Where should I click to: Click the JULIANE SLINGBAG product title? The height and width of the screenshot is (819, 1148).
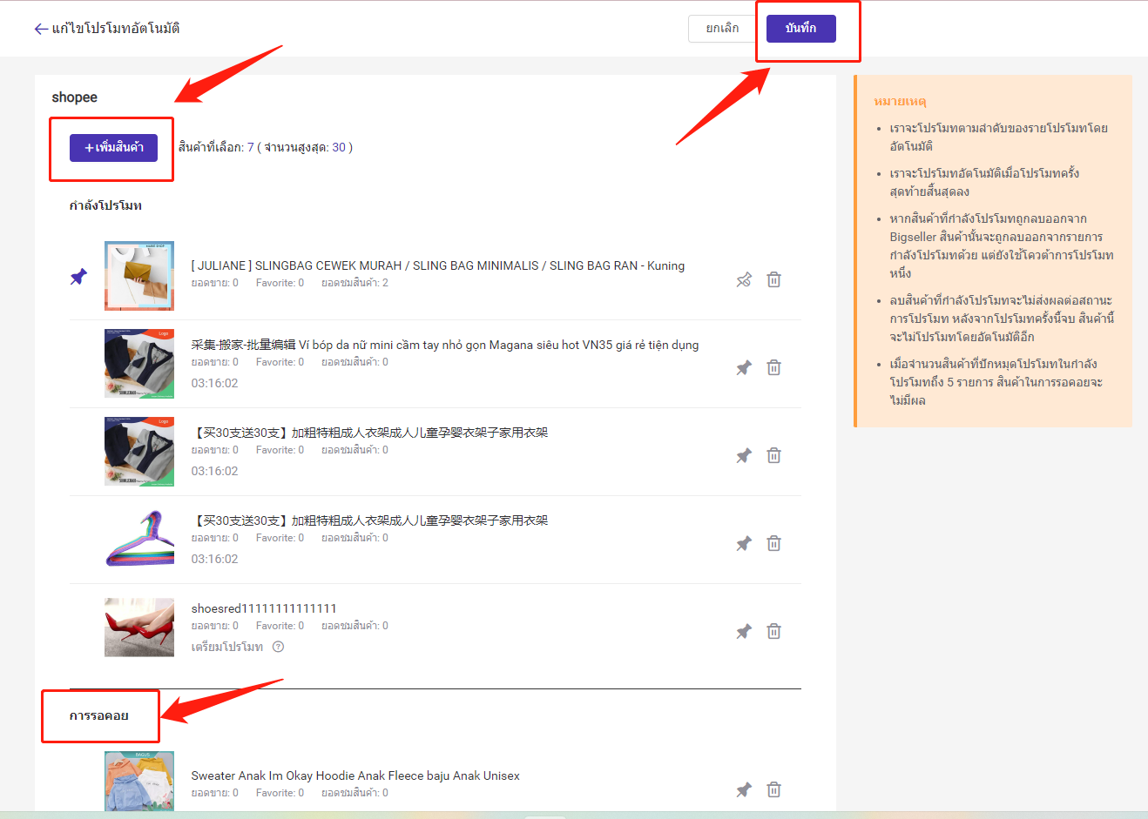click(437, 265)
